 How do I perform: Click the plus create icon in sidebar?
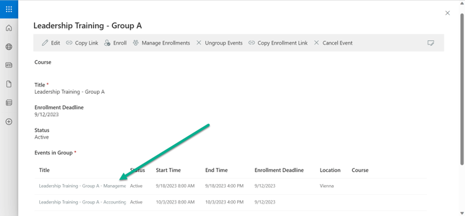point(9,122)
